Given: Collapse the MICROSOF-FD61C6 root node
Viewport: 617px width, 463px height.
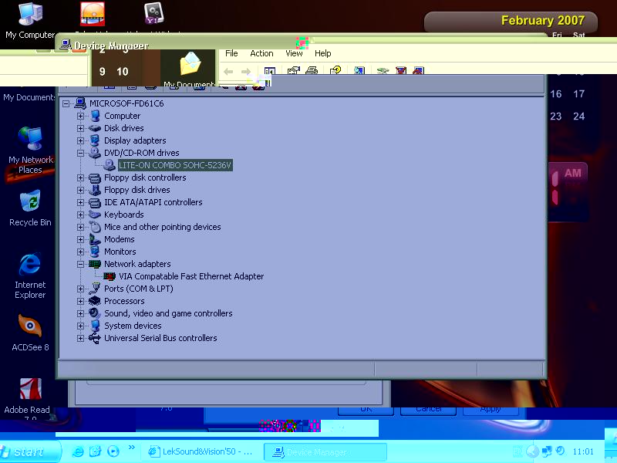Looking at the screenshot, I should 66,103.
